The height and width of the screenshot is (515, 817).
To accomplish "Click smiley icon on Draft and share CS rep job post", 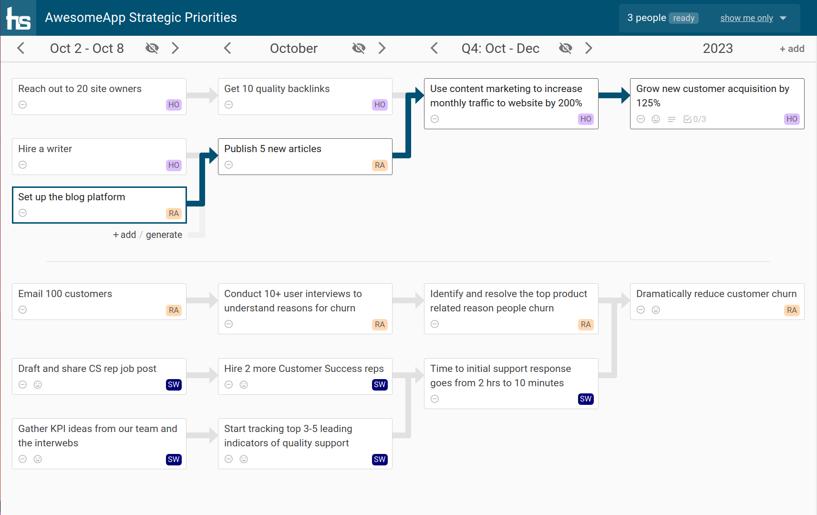I will click(x=38, y=385).
